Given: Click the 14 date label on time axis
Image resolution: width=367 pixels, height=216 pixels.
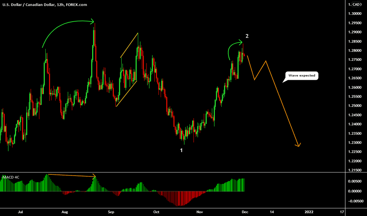Looking at the screenshot, I should coord(272,212).
